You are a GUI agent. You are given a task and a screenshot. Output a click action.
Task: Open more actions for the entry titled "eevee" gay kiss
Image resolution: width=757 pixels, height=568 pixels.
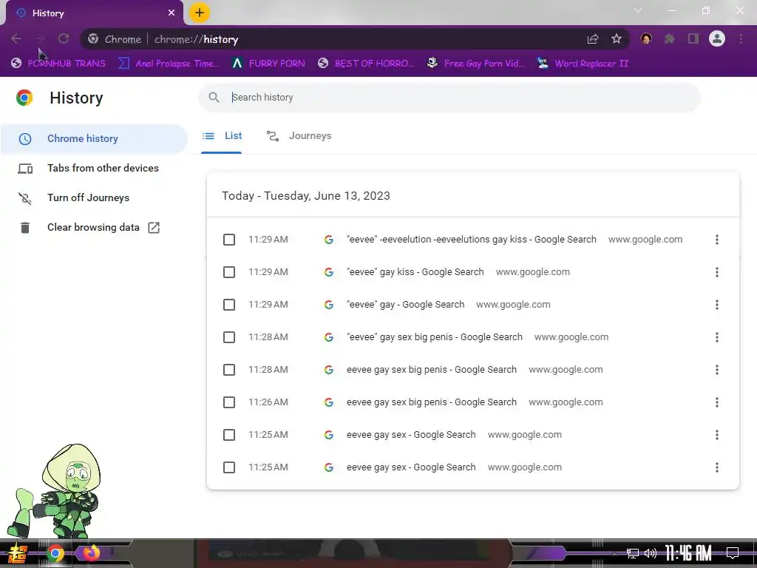[717, 272]
